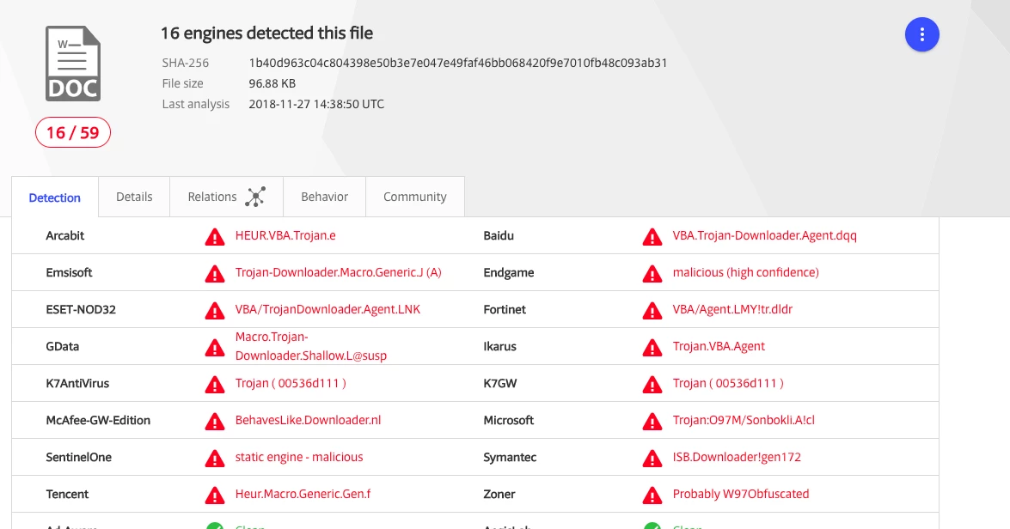Click the Arcabit engine name
The width and height of the screenshot is (1010, 529).
click(x=65, y=235)
